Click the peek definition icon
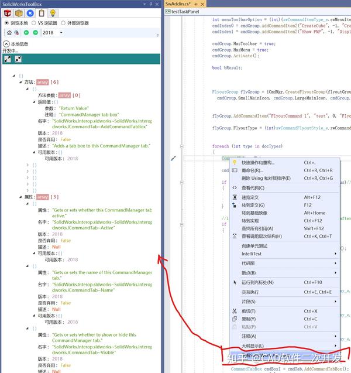This screenshot has height=373, width=351. [235, 197]
